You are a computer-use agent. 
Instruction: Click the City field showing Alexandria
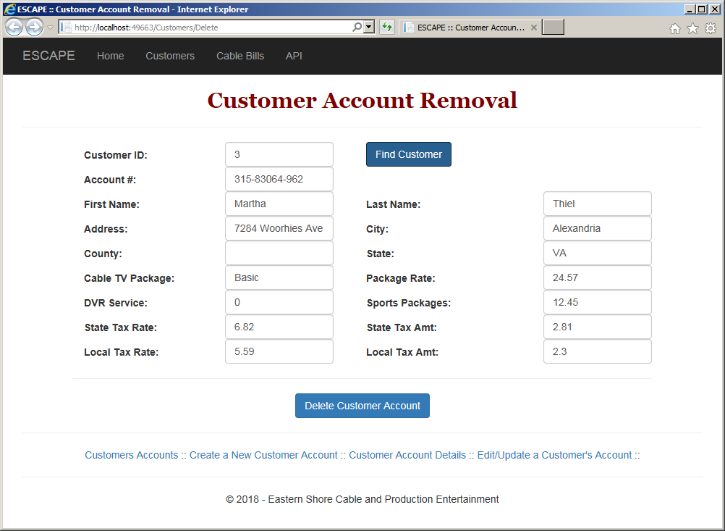[598, 228]
